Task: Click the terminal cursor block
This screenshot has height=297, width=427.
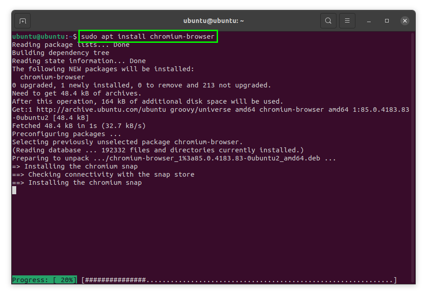Action: (14, 191)
